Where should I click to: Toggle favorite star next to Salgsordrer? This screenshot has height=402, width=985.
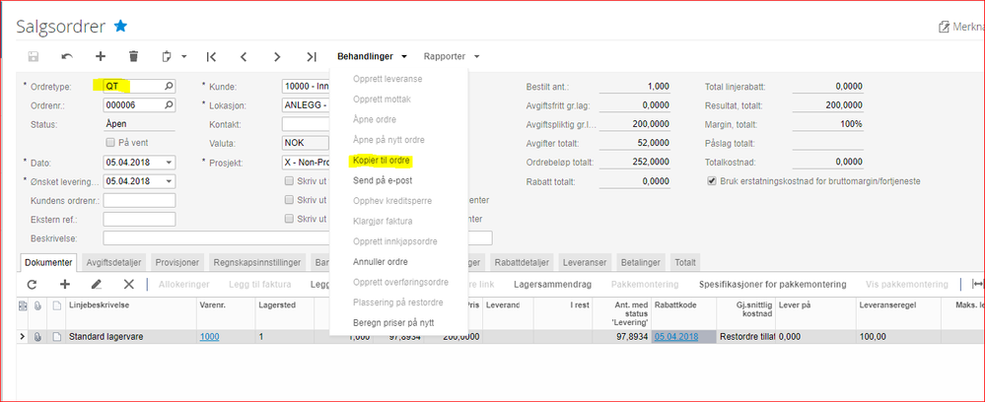pyautogui.click(x=120, y=26)
